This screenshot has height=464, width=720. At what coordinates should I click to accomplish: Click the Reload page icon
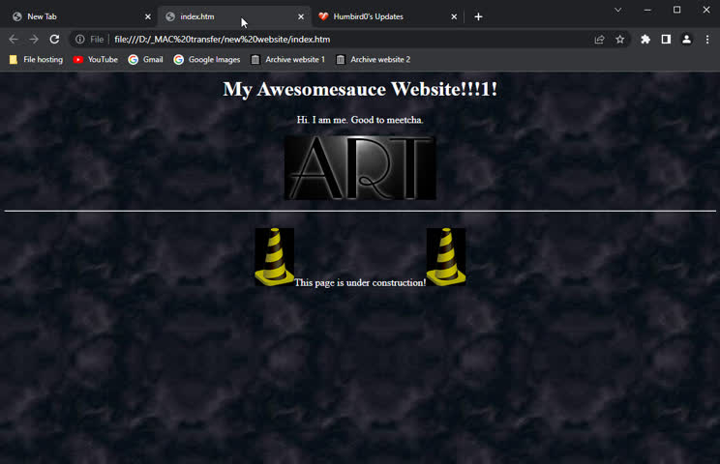tap(54, 40)
